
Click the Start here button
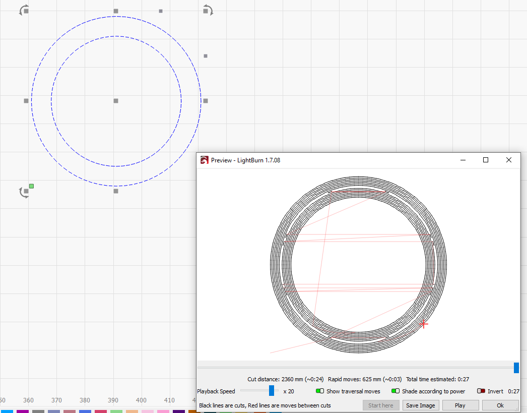pyautogui.click(x=381, y=405)
